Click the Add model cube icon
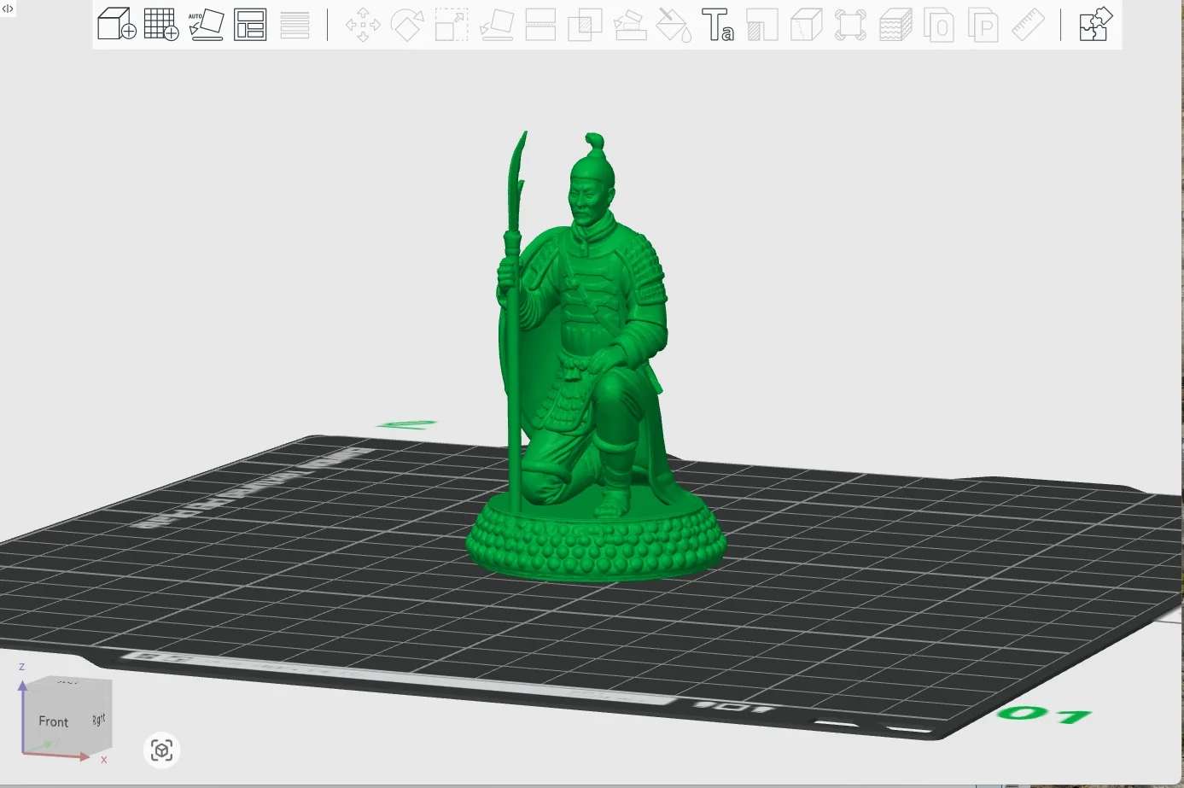This screenshot has height=788, width=1184. (117, 25)
